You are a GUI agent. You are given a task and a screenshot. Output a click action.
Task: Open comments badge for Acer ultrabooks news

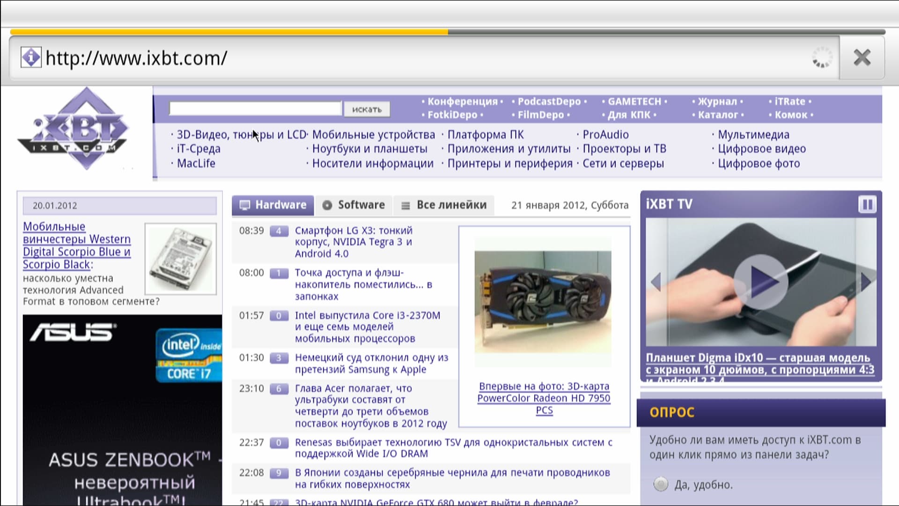(279, 389)
